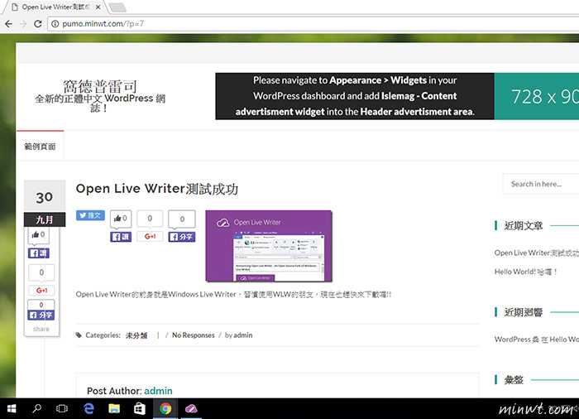Open the post title Open Live Writer測試成功
Image resolution: width=579 pixels, height=419 pixels.
[x=157, y=189]
